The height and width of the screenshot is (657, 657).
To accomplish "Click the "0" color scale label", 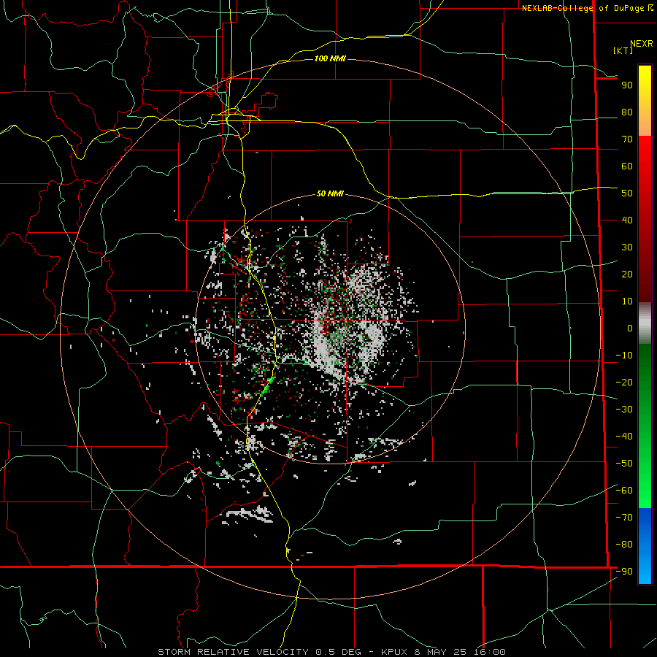I will point(630,328).
